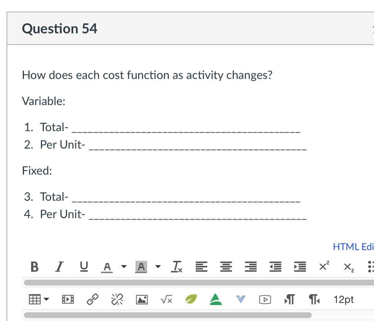Open the 12pt font size dropdown

343,299
